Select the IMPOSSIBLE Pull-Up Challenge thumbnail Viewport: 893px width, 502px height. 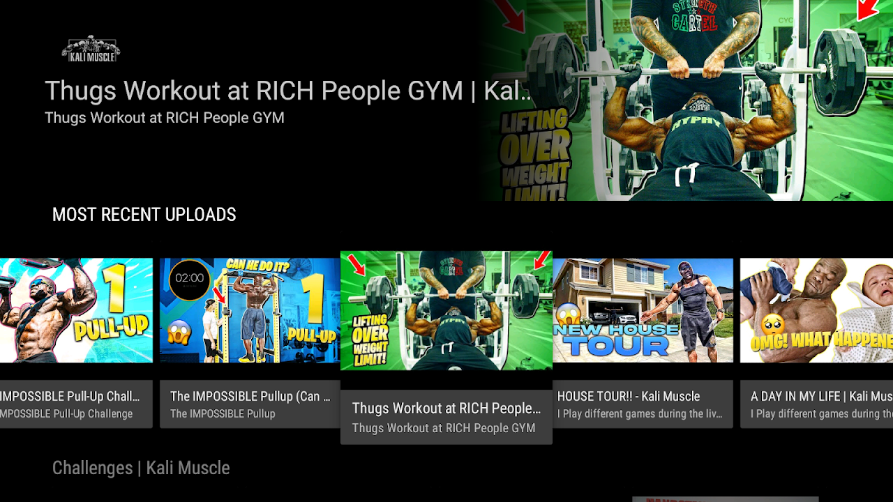pos(76,310)
